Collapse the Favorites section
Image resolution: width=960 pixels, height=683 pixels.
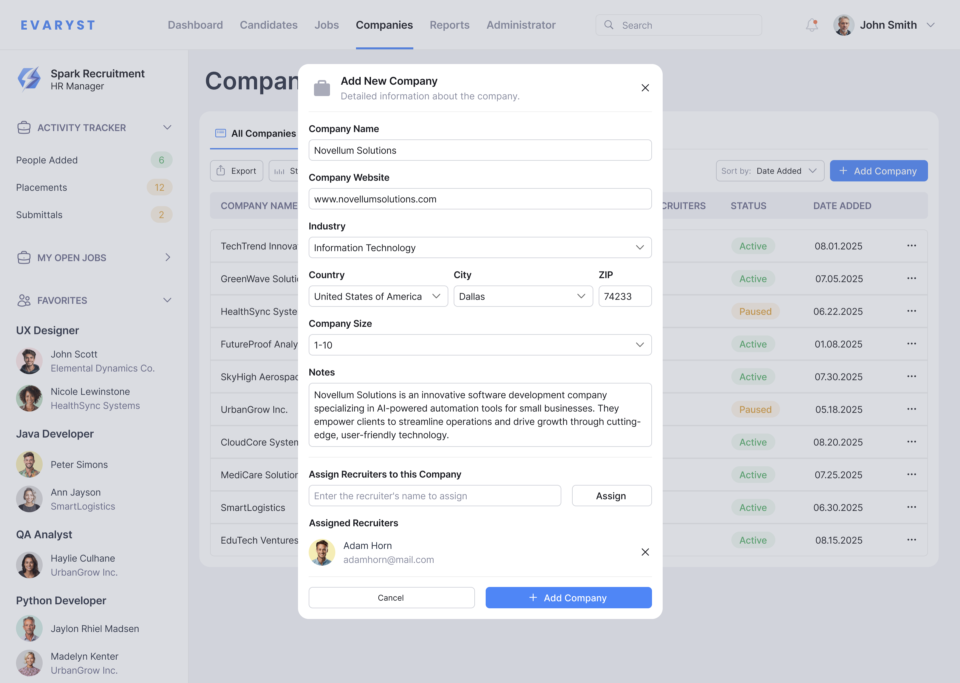(167, 300)
